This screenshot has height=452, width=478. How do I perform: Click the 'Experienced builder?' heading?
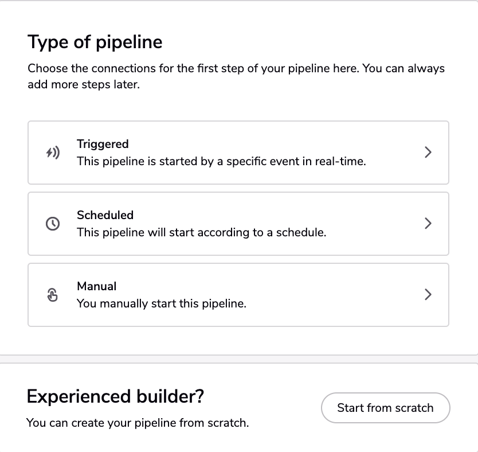tap(115, 396)
